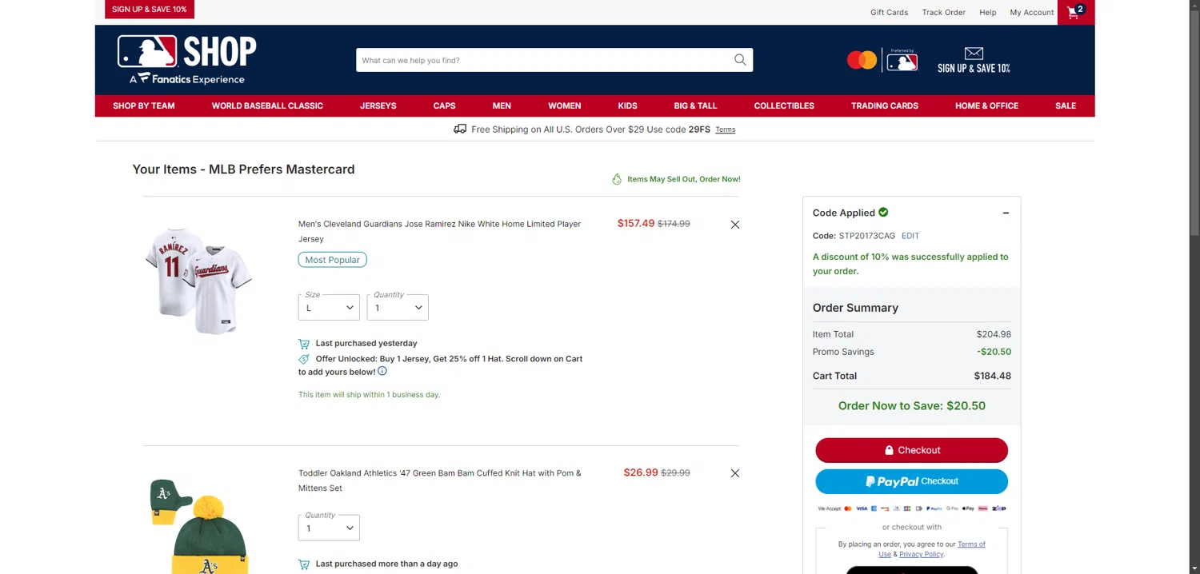Open Gift Cards link
This screenshot has height=574, width=1200.
(889, 12)
